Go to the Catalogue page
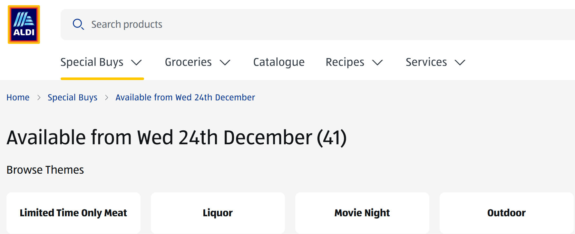575x234 pixels. click(x=279, y=62)
